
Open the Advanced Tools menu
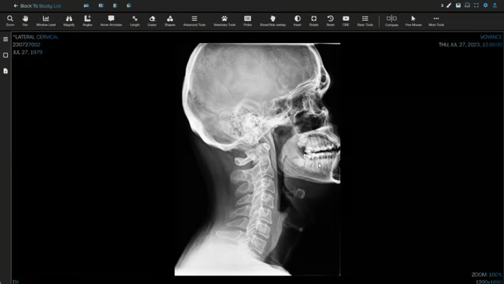tap(194, 21)
